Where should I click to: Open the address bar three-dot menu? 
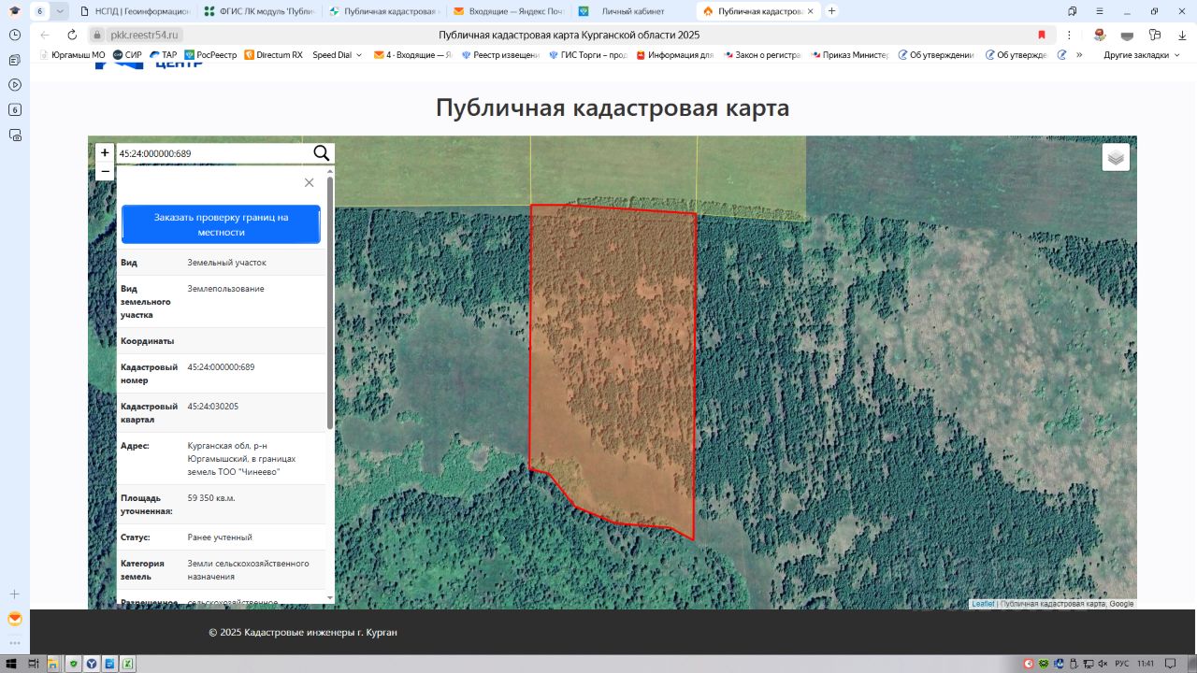click(x=1069, y=35)
